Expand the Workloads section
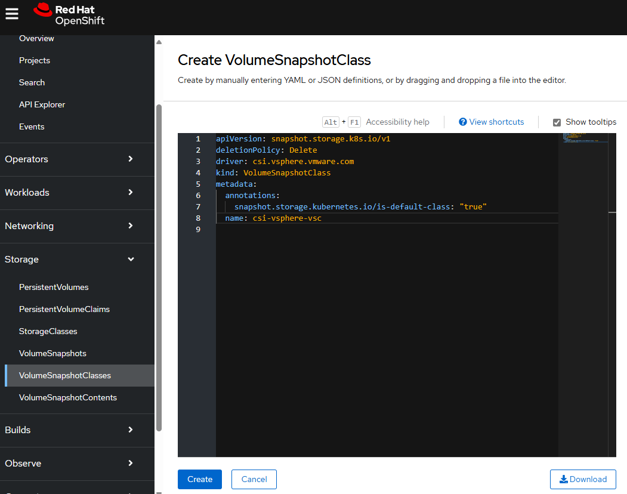 pos(77,192)
